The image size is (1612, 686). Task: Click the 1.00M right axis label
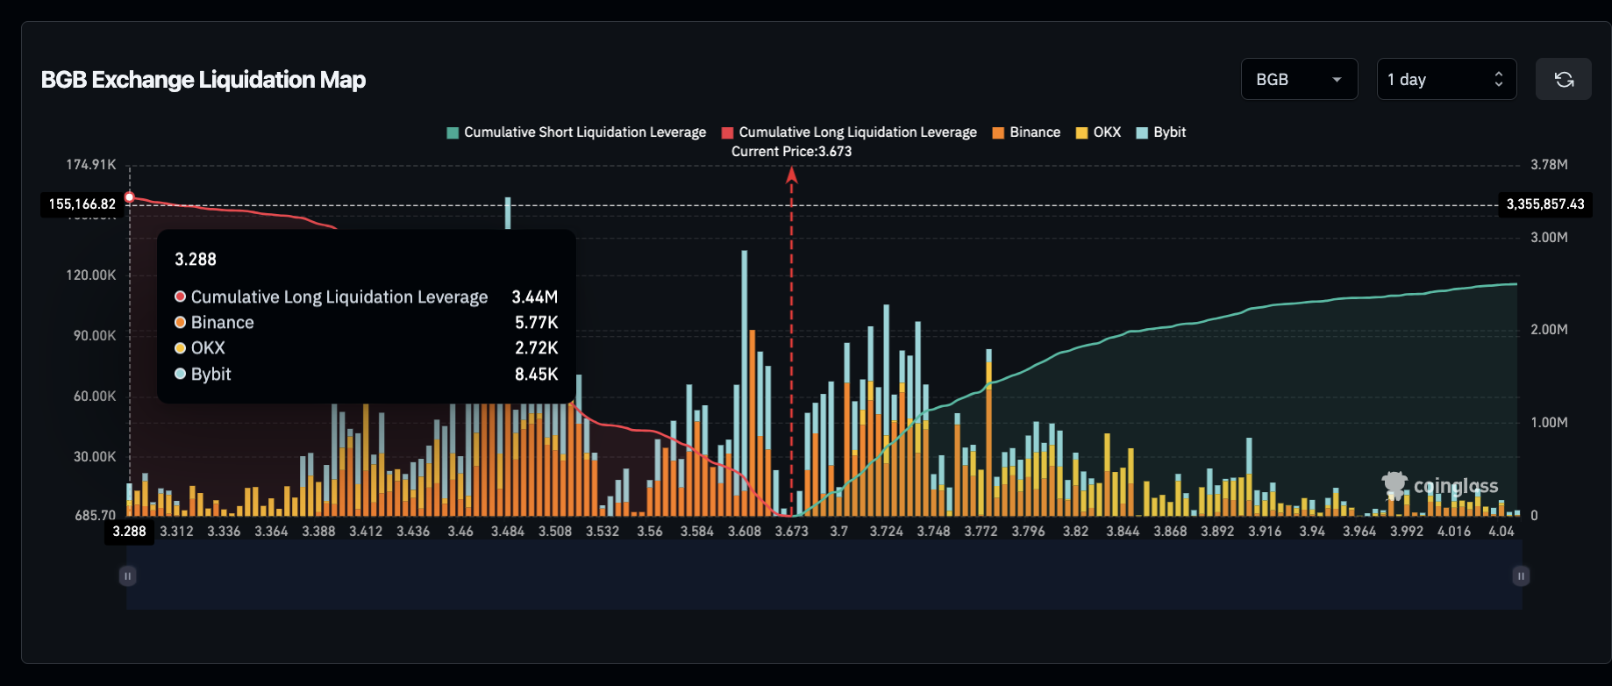pyautogui.click(x=1549, y=423)
